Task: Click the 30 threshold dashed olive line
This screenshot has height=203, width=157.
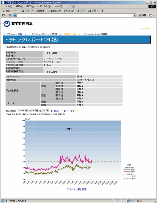Action: pyautogui.click(x=73, y=162)
